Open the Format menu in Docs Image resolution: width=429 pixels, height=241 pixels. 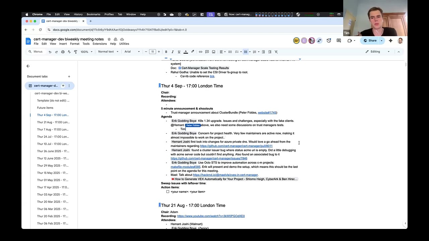coord(75,44)
